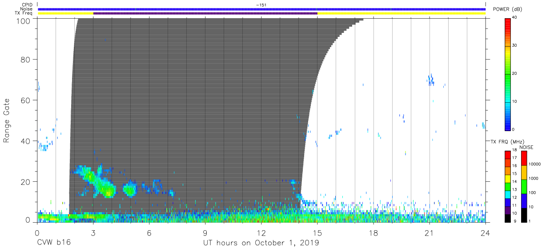Click the 1000 label in NOISE legend
The height and width of the screenshot is (252, 546).
click(534, 178)
